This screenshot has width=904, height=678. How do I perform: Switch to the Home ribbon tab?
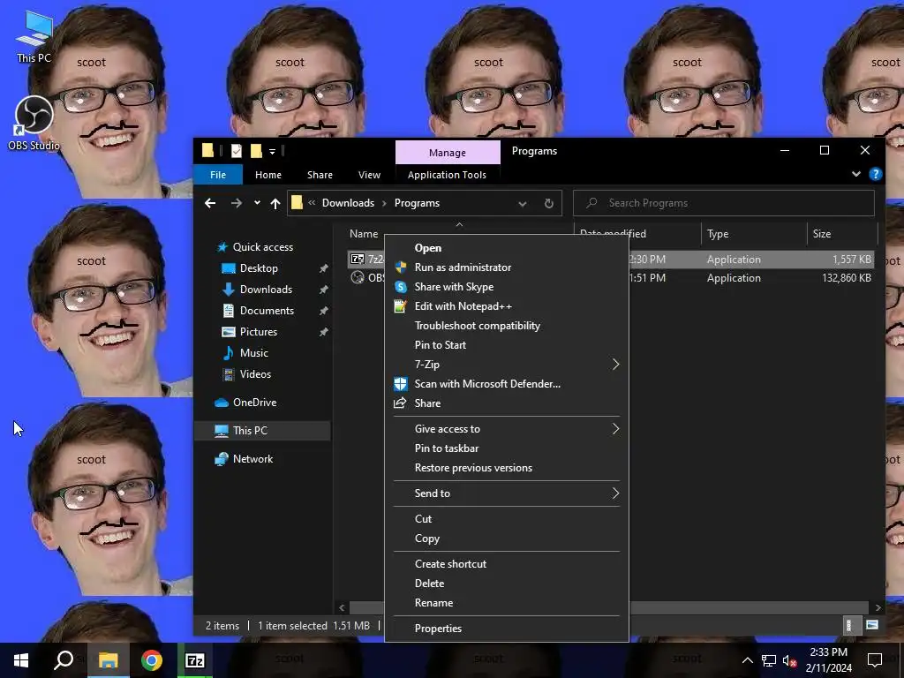[x=268, y=175]
